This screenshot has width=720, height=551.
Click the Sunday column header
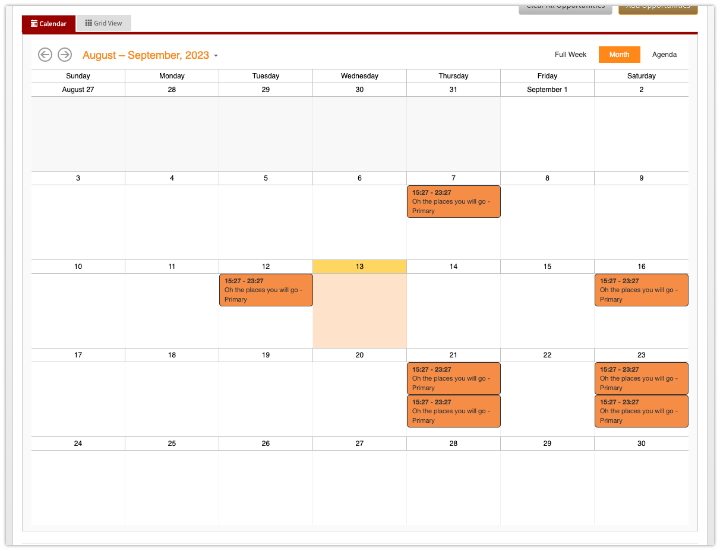(78, 76)
